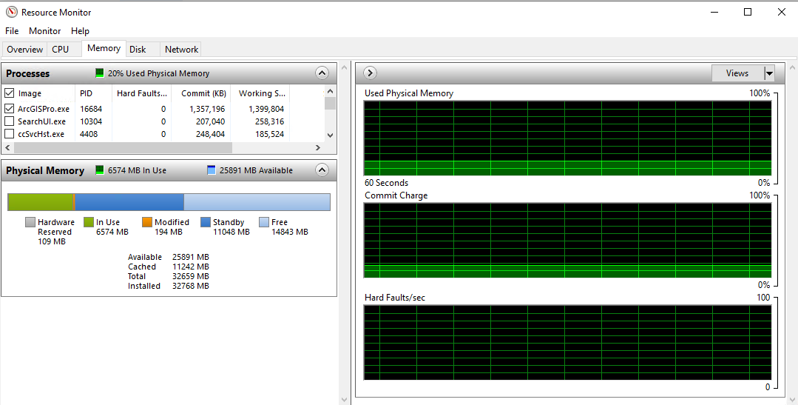This screenshot has width=798, height=405.
Task: Click the Hardware Reserved gray swatch
Action: [30, 222]
